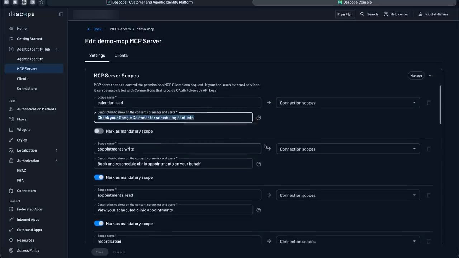The image size is (459, 258).
Task: Open the Flows icon
Action: tap(11, 119)
